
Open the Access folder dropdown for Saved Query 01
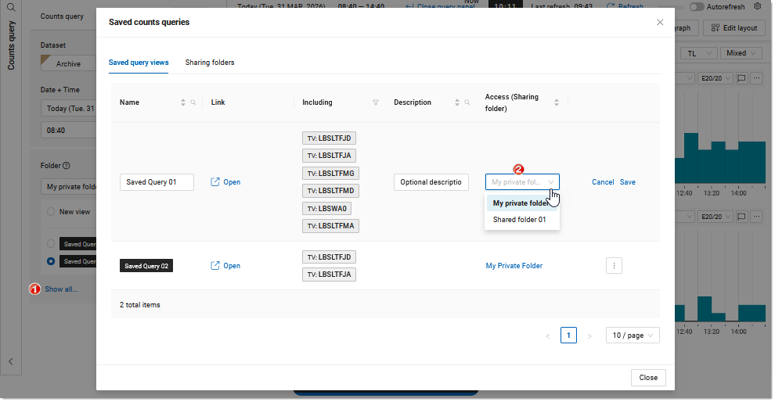pos(522,181)
